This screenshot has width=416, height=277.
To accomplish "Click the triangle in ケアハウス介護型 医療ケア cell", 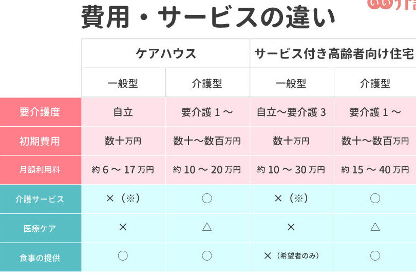I will [x=207, y=227].
